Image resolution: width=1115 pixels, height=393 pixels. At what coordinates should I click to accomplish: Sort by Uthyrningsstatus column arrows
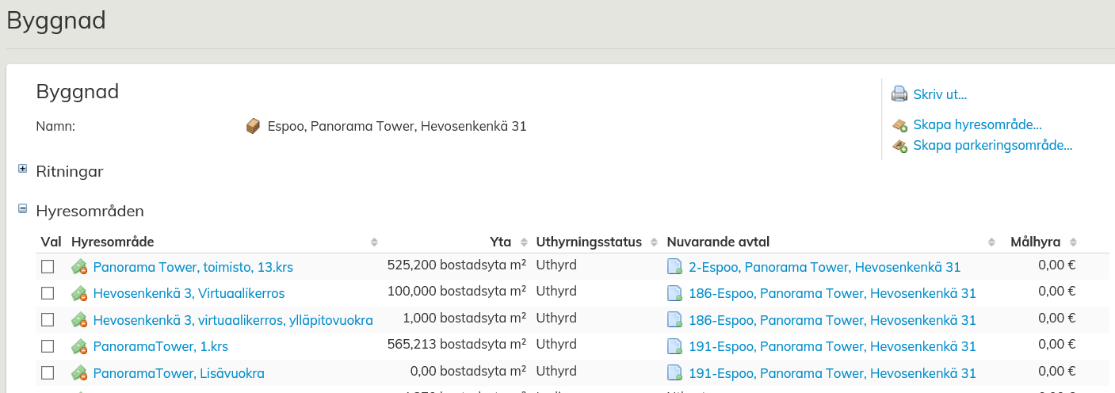[655, 242]
